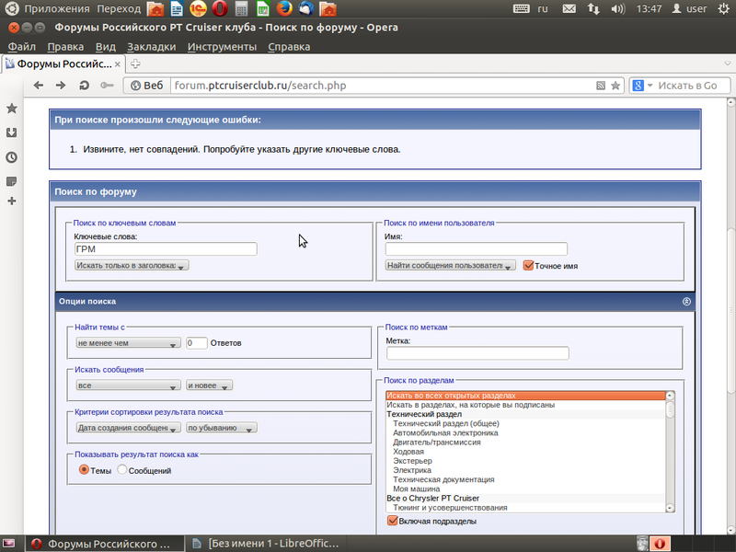Open the Инструменты menu

(222, 47)
